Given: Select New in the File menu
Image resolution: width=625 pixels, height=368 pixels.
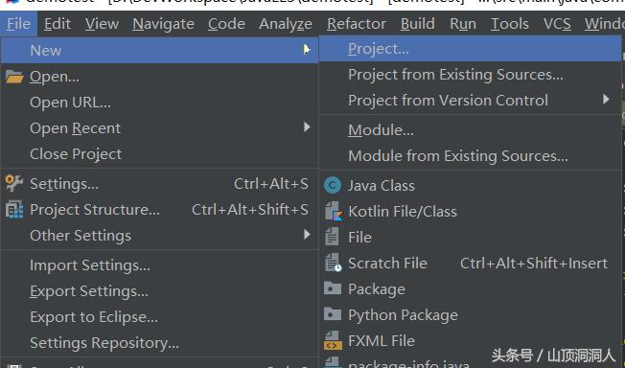Looking at the screenshot, I should click(x=159, y=50).
